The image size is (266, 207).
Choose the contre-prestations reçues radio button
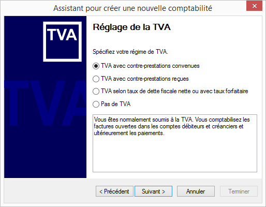click(96, 79)
